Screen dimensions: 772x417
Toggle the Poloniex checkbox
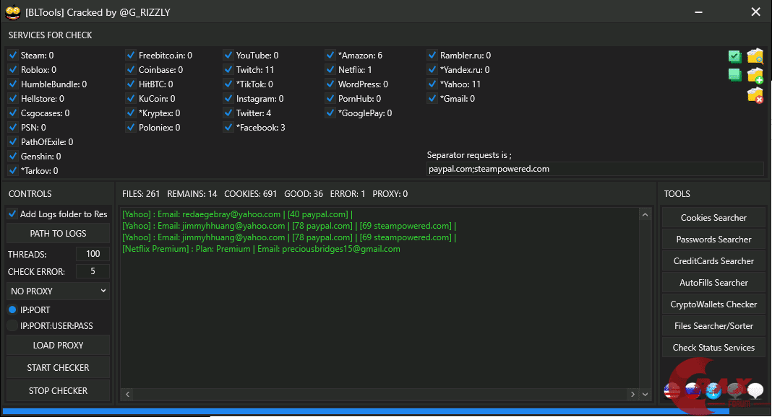[x=131, y=127]
